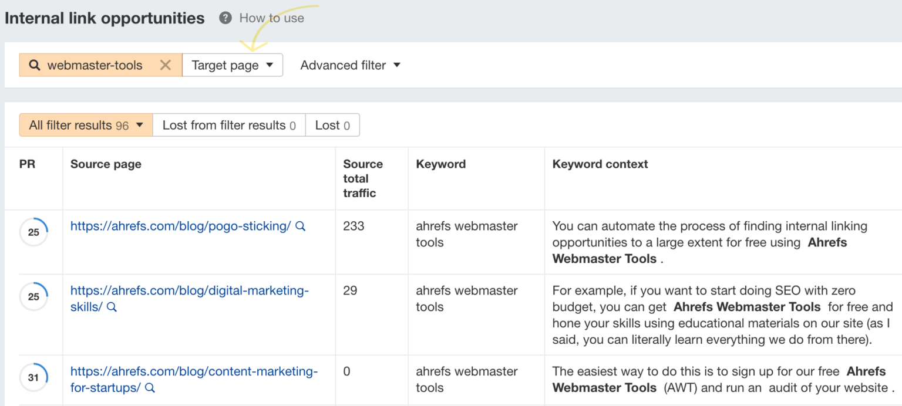The image size is (902, 406).
Task: Click the search magnifier icon inside the filter input
Action: (33, 65)
